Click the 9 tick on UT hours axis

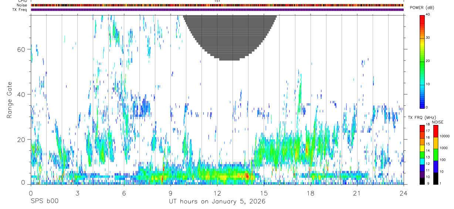tap(170, 193)
